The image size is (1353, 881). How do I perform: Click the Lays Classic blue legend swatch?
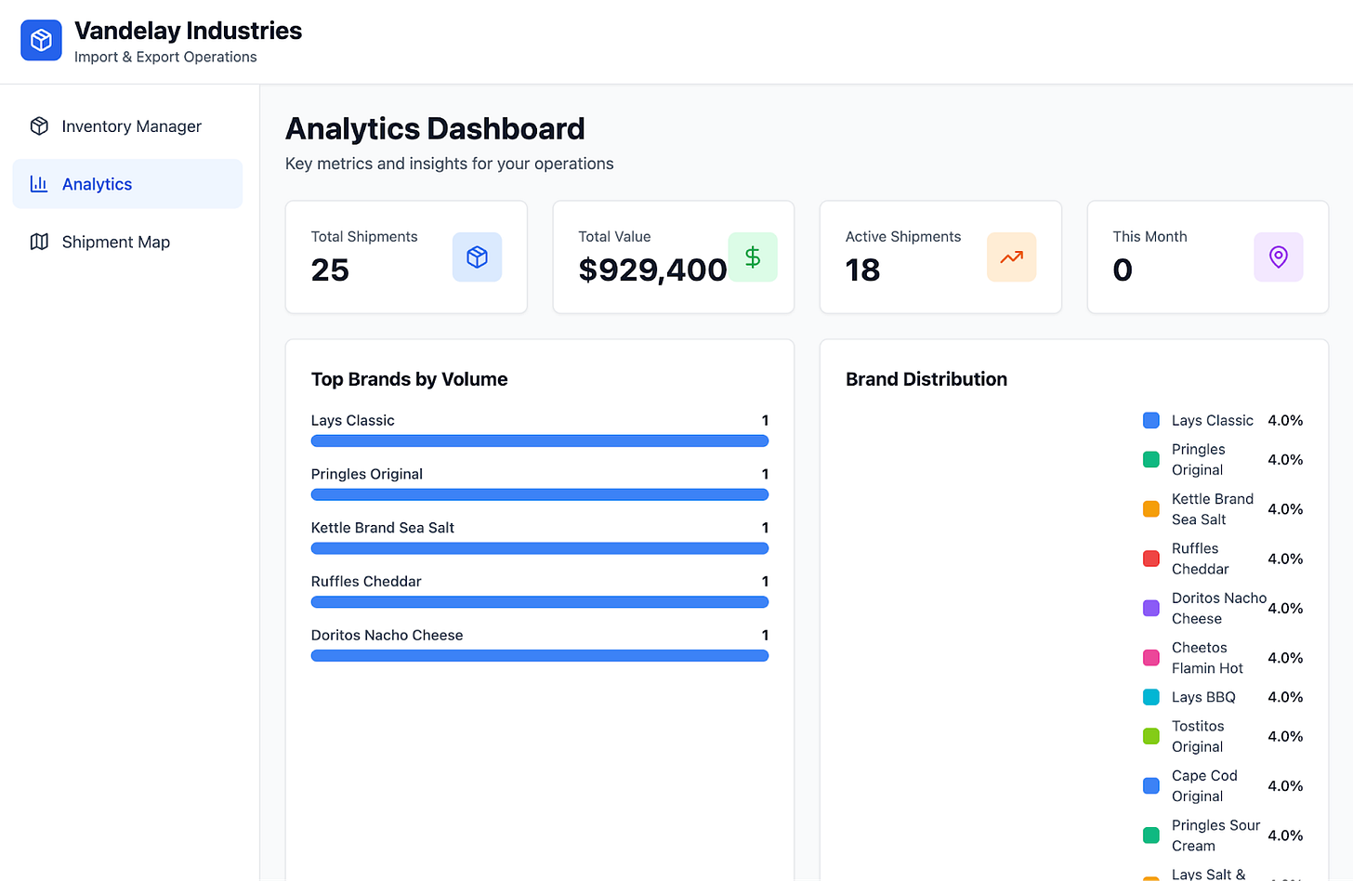tap(1150, 421)
